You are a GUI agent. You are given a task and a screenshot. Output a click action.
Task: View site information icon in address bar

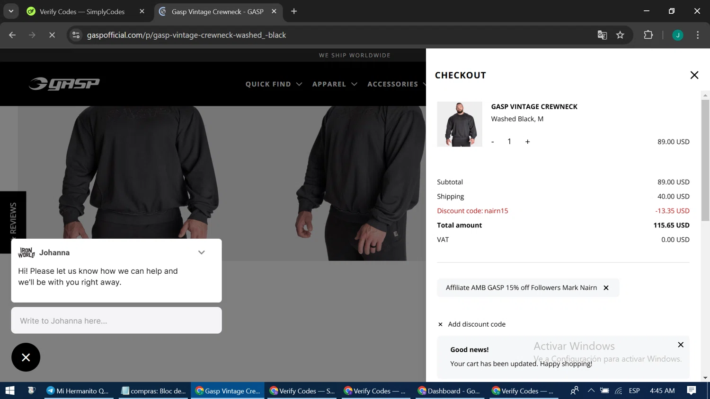pyautogui.click(x=76, y=35)
